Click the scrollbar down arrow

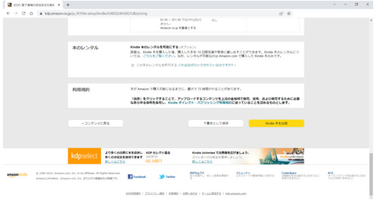371,198
